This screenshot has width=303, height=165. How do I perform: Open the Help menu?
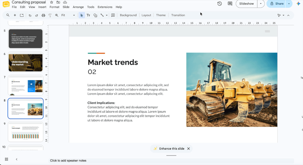click(119, 7)
